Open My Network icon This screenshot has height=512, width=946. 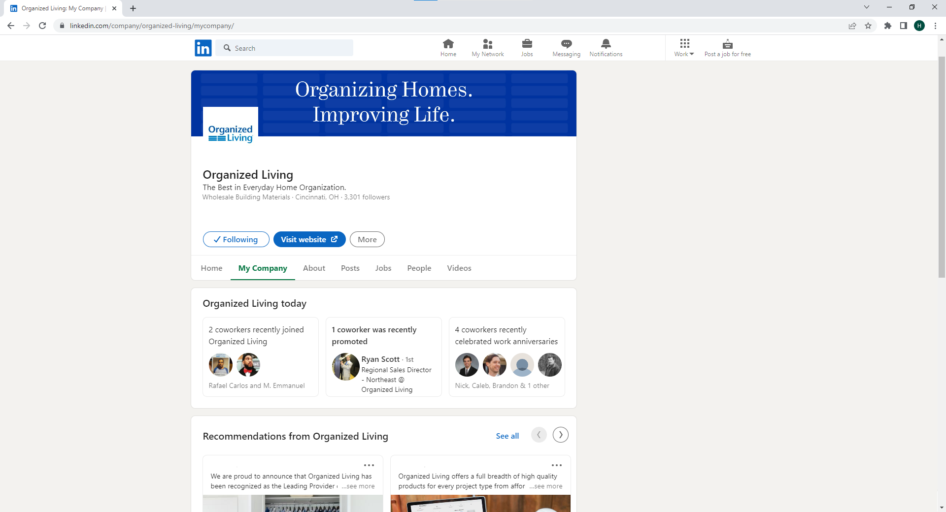487,48
